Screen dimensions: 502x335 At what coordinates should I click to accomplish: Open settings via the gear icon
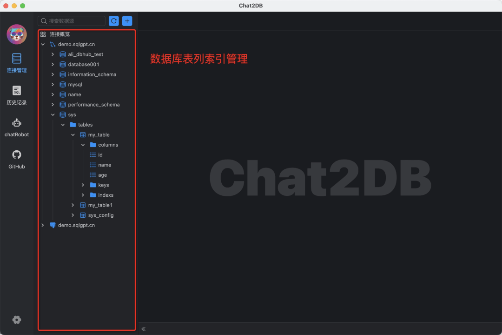[x=17, y=320]
